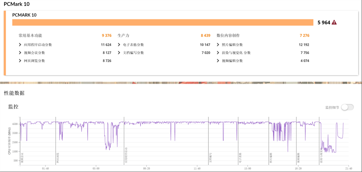
Task: Expand 电子表格分数 row
Action: point(119,45)
